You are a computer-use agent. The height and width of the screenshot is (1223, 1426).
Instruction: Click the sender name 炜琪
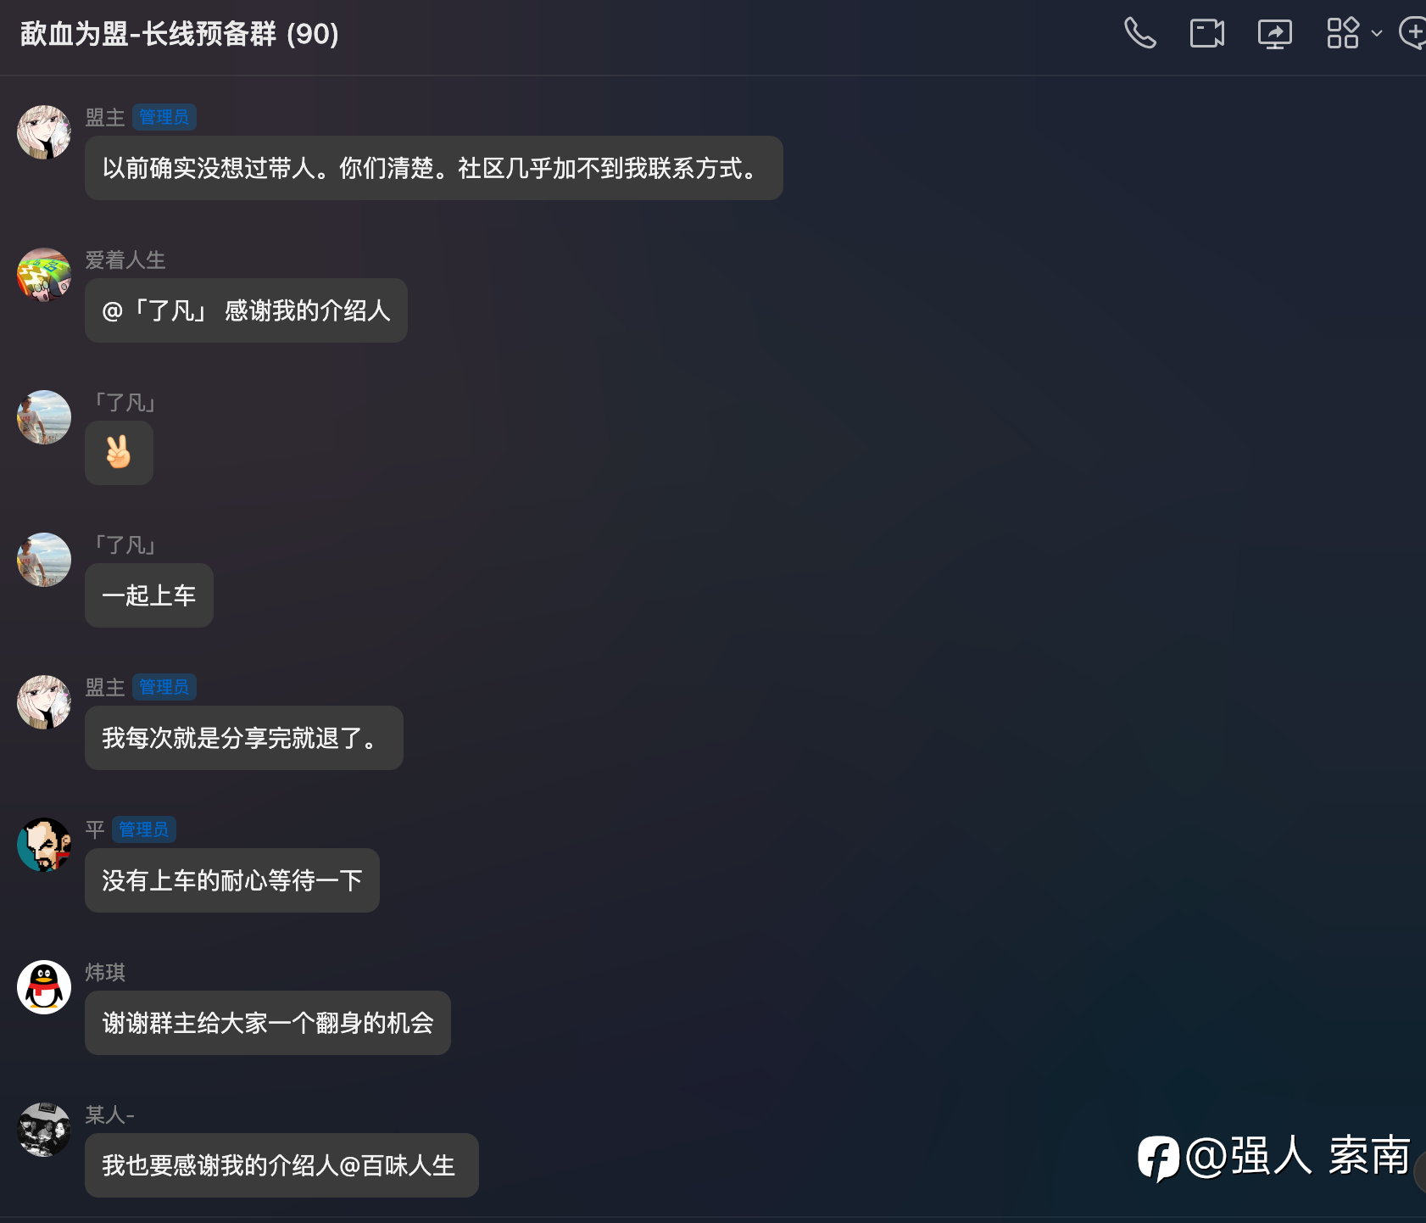pyautogui.click(x=105, y=972)
